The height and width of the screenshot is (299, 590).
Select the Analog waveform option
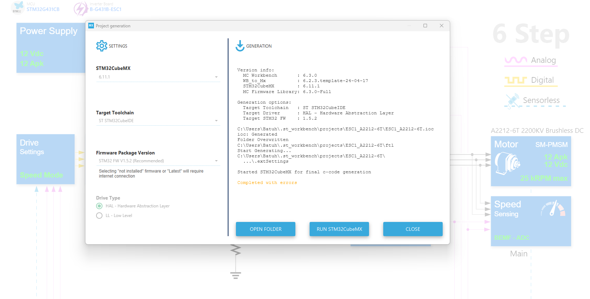(531, 60)
